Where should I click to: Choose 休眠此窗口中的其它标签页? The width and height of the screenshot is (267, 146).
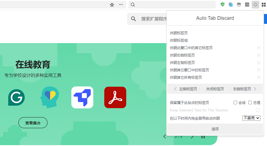point(191,48)
